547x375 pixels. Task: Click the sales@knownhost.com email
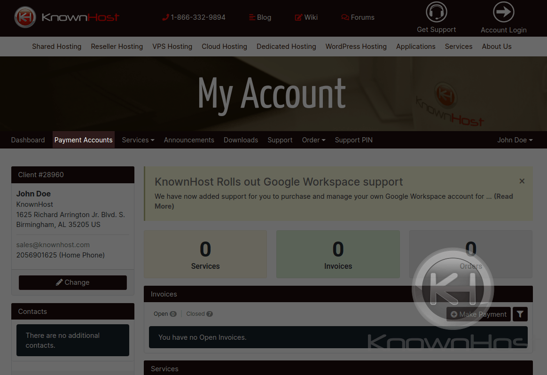[x=53, y=245]
